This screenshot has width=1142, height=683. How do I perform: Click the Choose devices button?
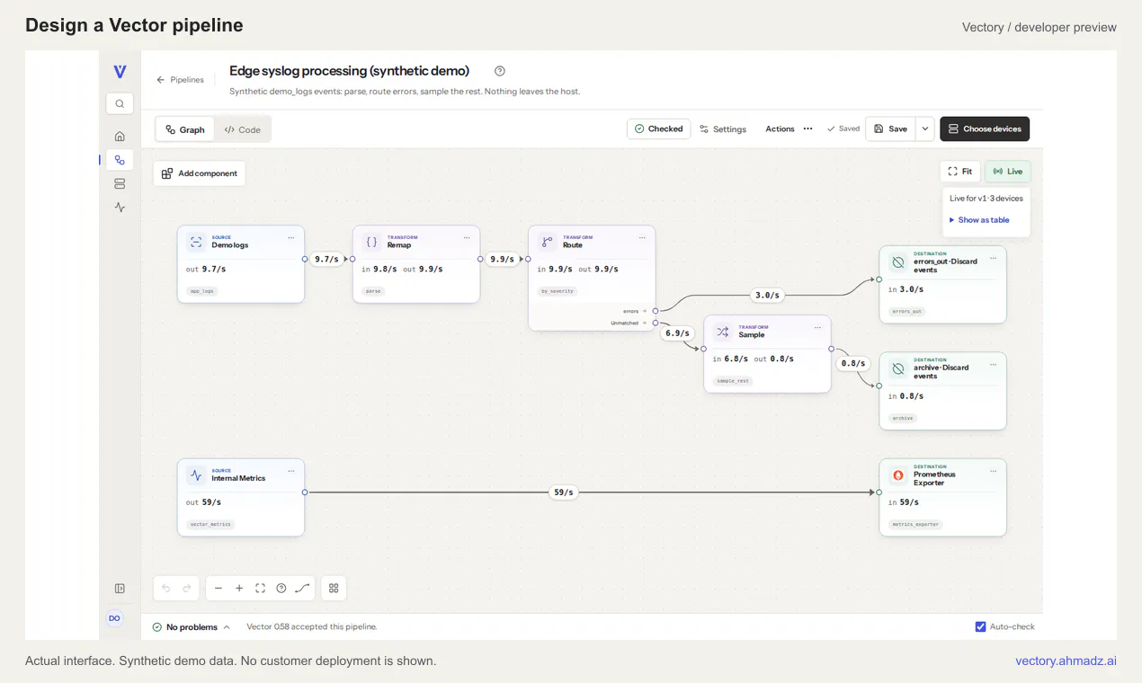click(x=985, y=129)
